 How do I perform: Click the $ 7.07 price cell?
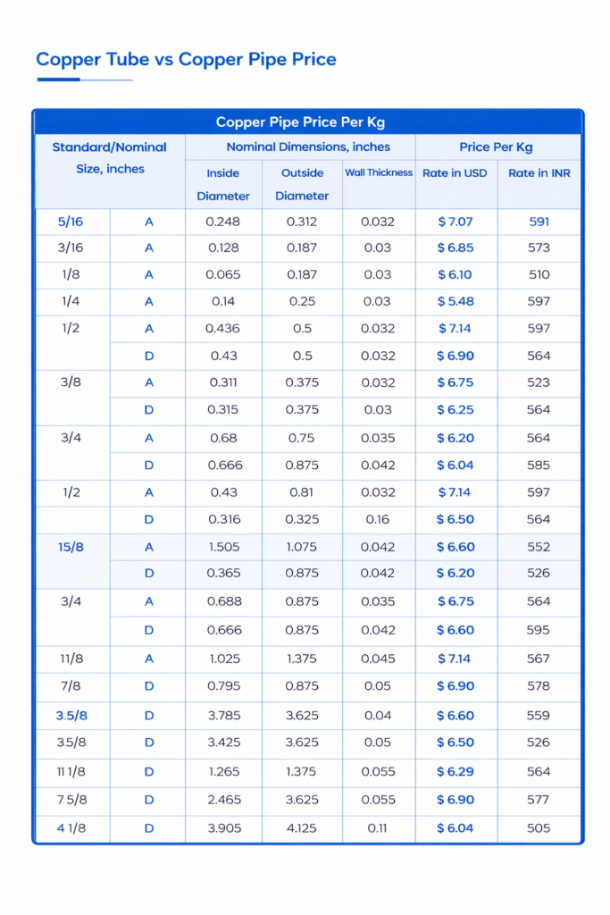(x=455, y=222)
